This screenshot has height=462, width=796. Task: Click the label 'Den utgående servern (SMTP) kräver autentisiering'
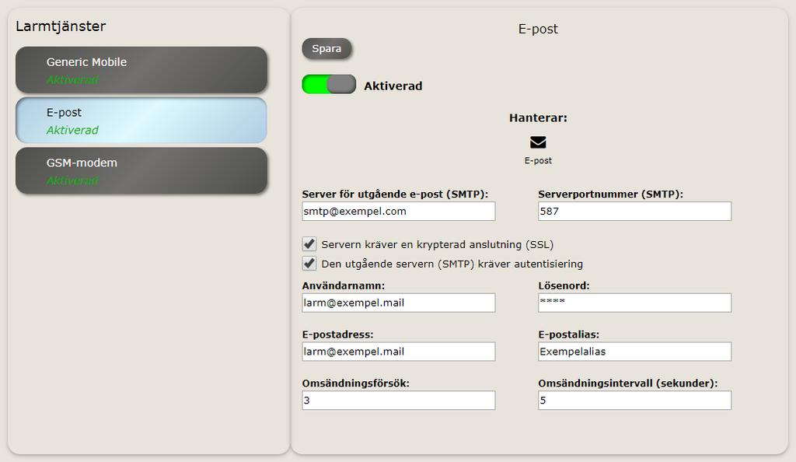tap(452, 264)
